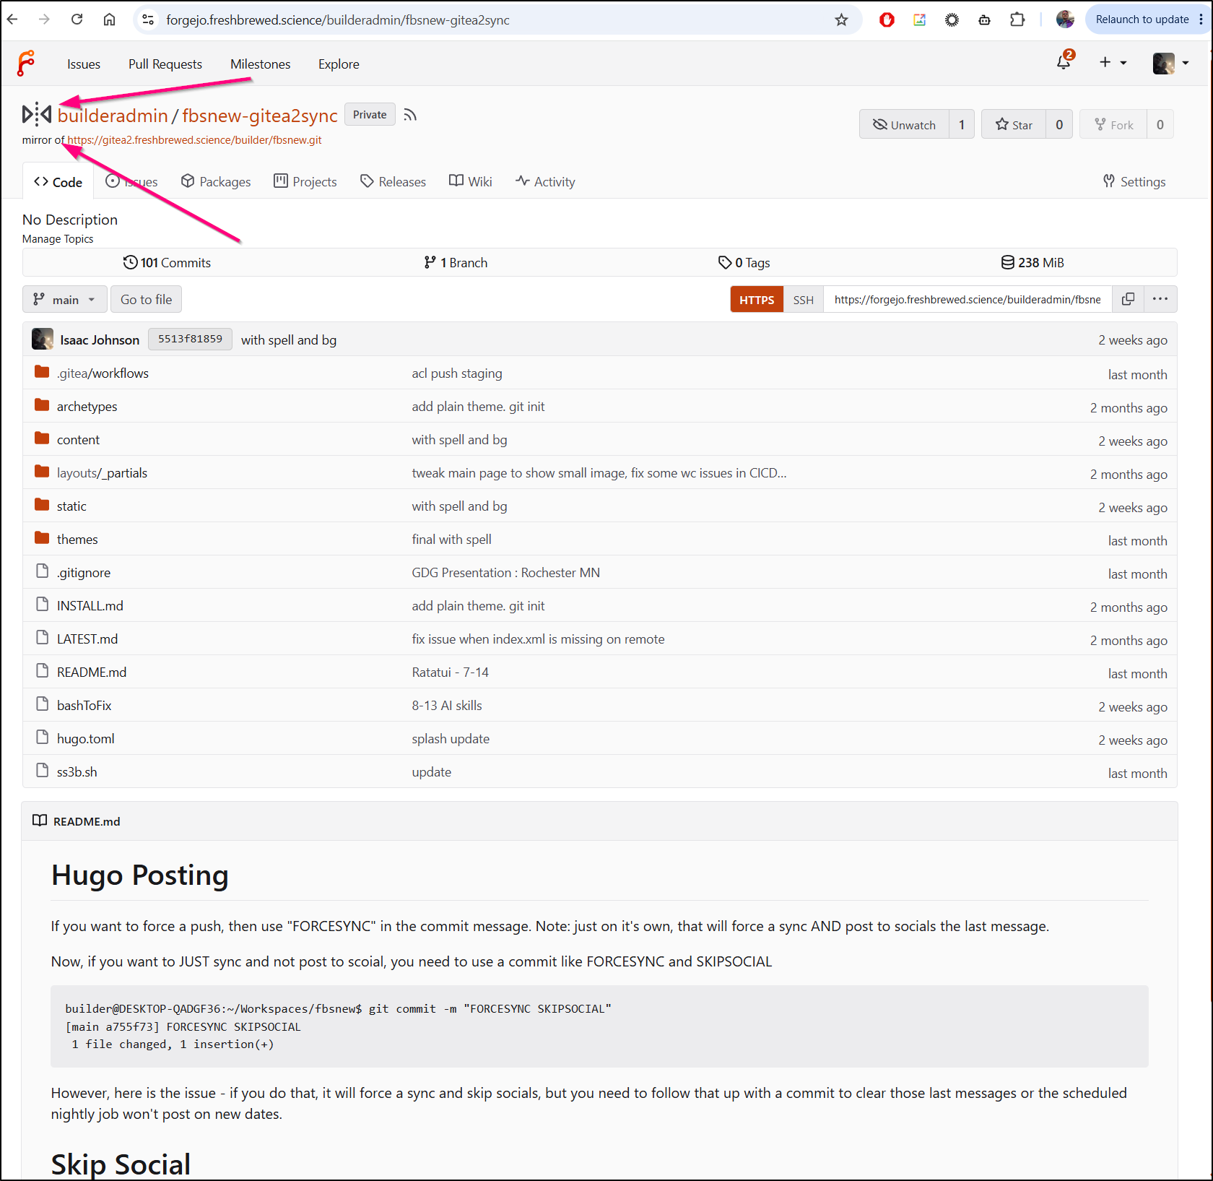Open the browser extensions puzzle icon
The image size is (1213, 1181).
tap(1017, 20)
